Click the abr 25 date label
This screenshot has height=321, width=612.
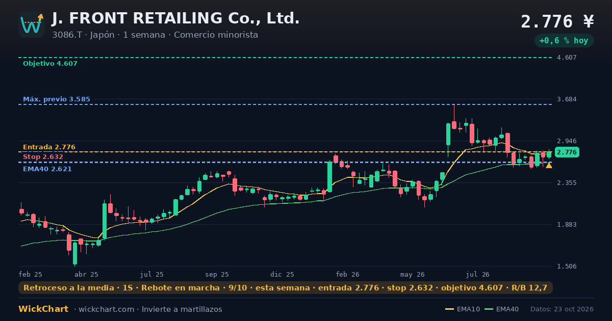tap(86, 275)
